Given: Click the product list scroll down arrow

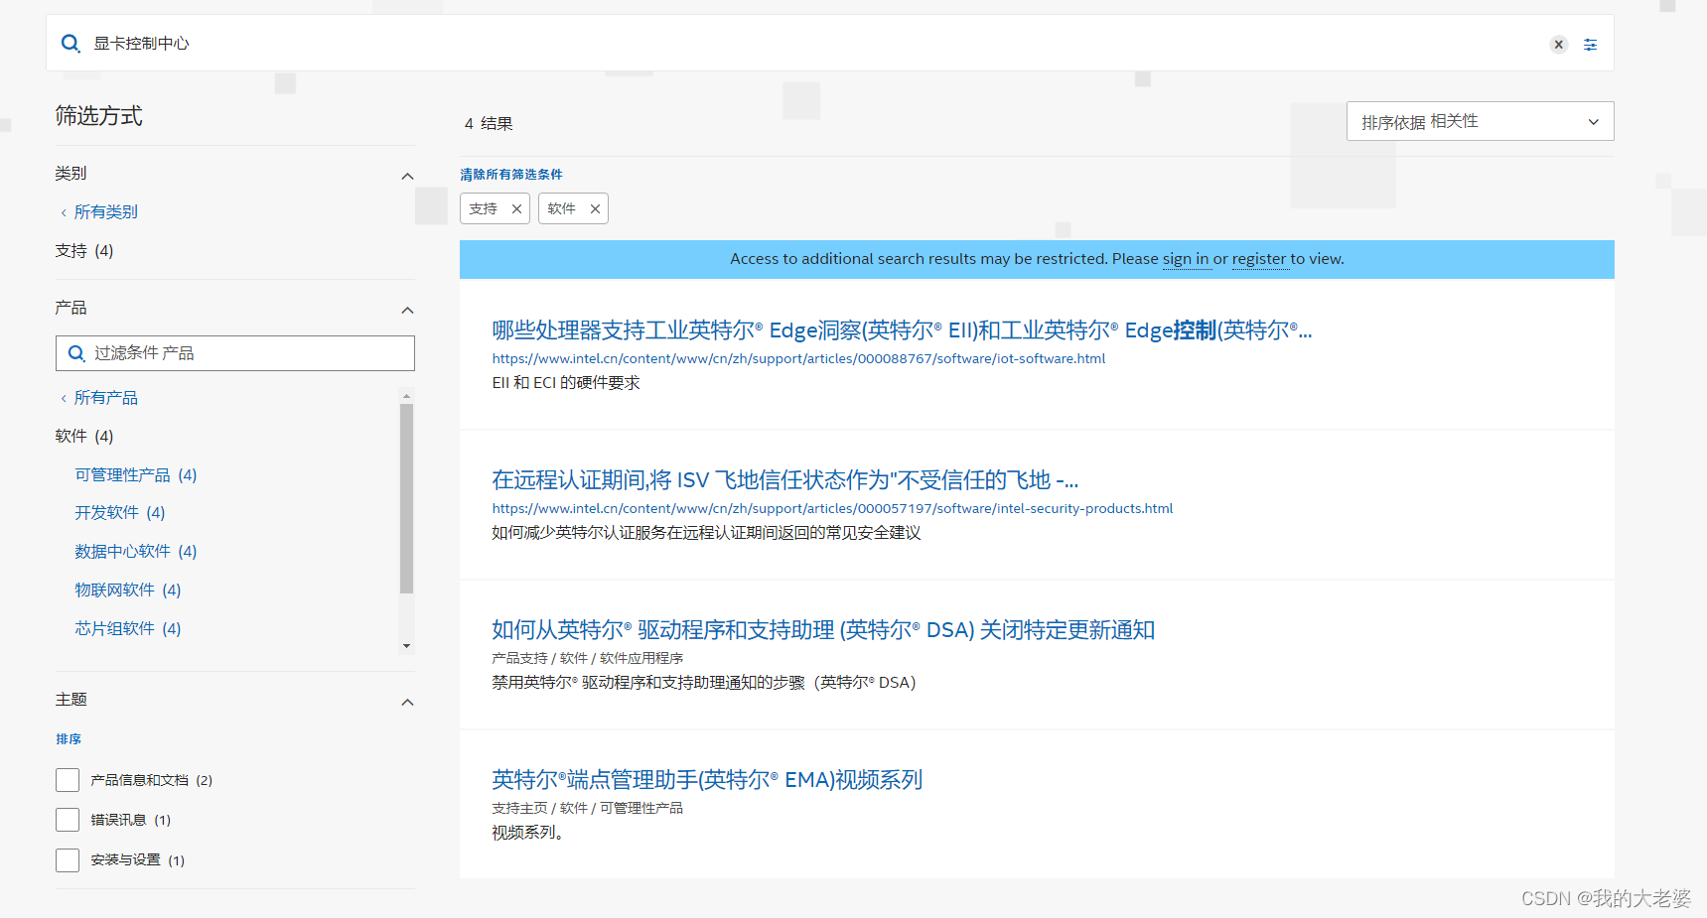Looking at the screenshot, I should tap(406, 646).
